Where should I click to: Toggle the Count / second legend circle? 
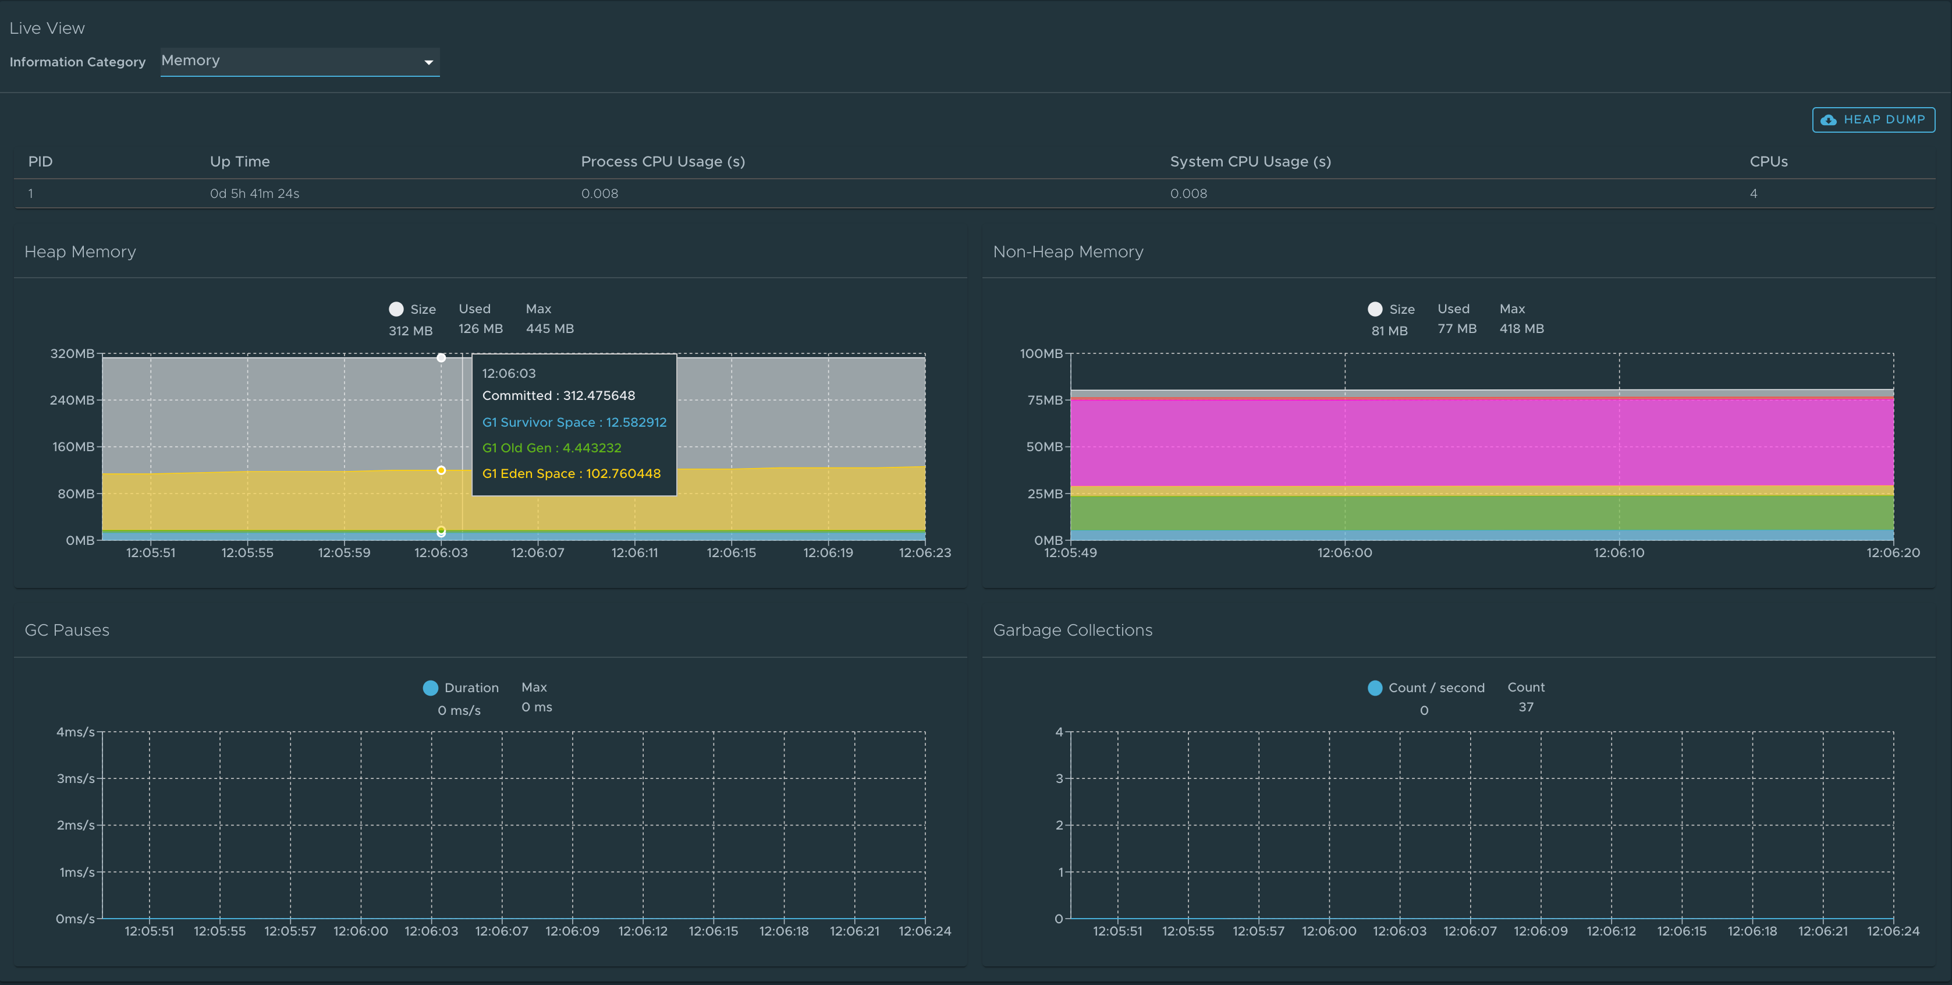pyautogui.click(x=1375, y=687)
